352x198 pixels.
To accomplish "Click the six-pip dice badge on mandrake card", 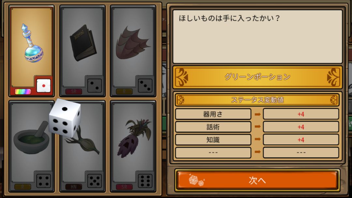I will pyautogui.click(x=145, y=181).
